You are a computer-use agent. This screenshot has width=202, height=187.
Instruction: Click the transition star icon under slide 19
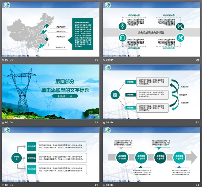3,60
